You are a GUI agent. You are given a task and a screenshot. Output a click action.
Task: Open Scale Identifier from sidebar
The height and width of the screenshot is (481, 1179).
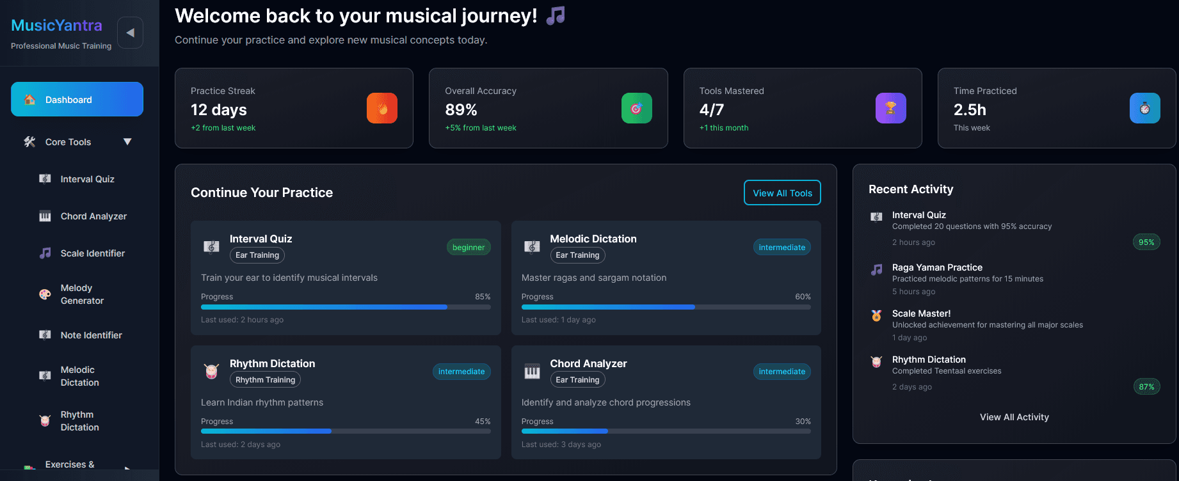click(x=92, y=253)
